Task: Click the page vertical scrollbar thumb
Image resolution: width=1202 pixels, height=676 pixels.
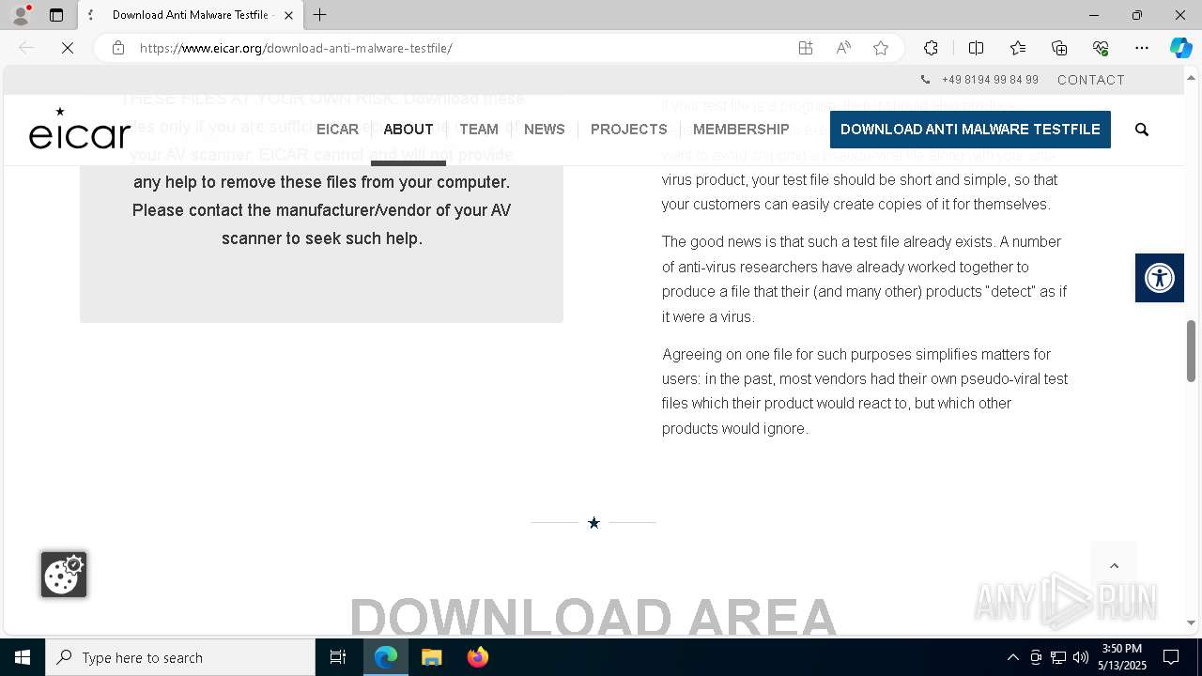Action: 1191,351
